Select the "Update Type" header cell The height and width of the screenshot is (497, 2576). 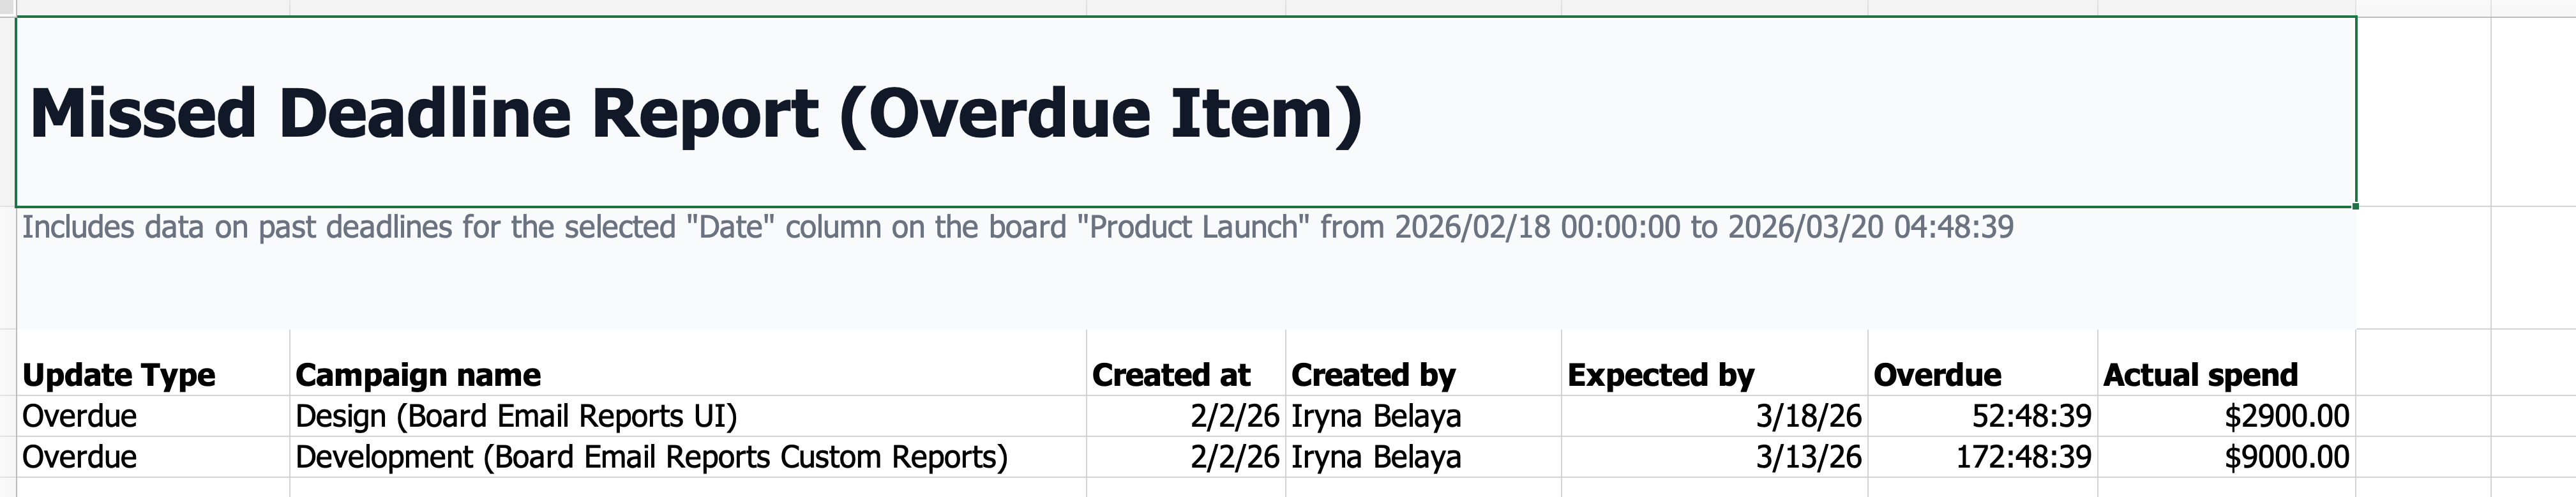coord(119,375)
